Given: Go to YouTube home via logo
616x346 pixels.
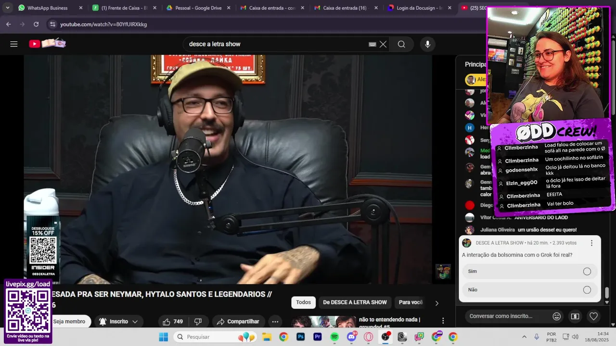Looking at the screenshot, I should pos(47,44).
